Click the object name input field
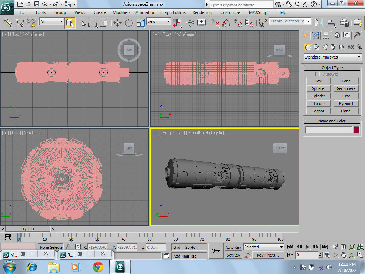The width and height of the screenshot is (365, 274). 329,130
